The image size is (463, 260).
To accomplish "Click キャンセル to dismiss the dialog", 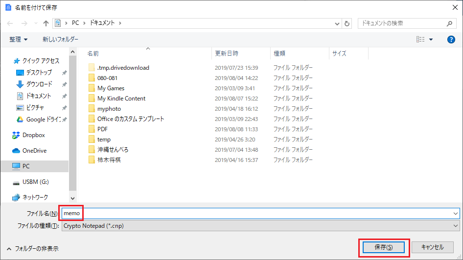I will (432, 247).
